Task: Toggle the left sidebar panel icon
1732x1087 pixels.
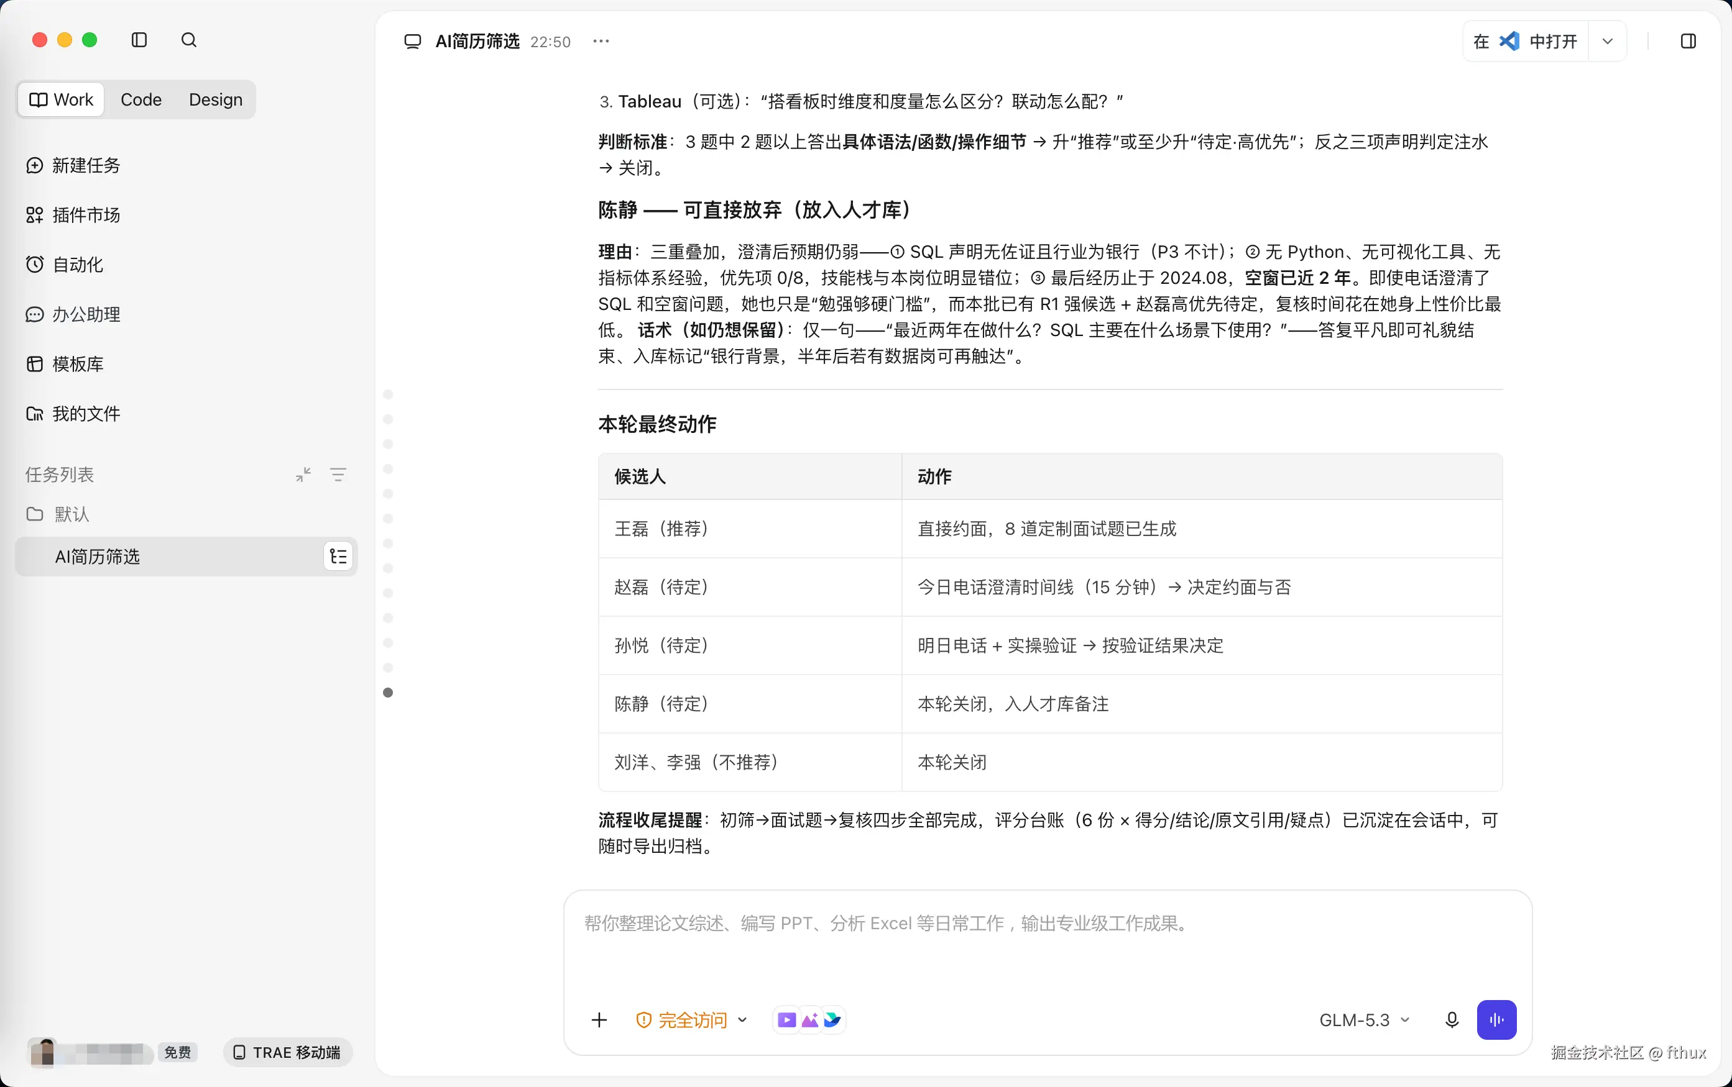Action: (139, 40)
